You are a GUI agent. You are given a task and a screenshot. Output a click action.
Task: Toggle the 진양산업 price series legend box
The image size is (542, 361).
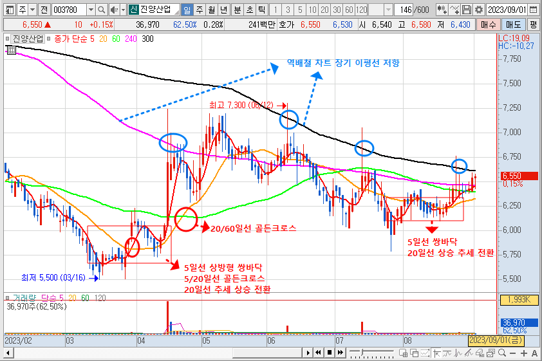[x=28, y=39]
